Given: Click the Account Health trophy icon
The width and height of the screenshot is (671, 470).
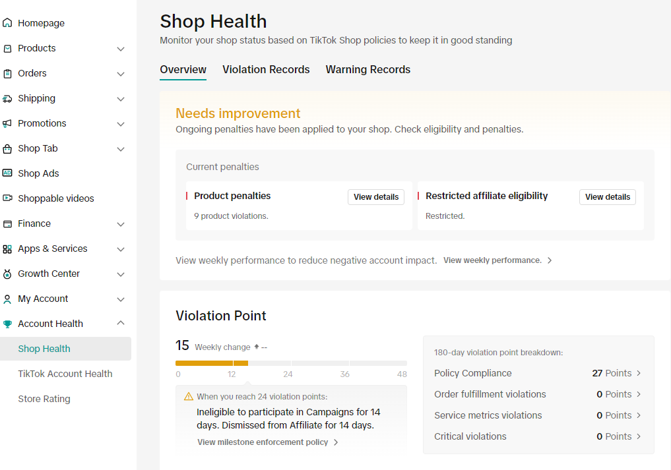Looking at the screenshot, I should coord(9,323).
